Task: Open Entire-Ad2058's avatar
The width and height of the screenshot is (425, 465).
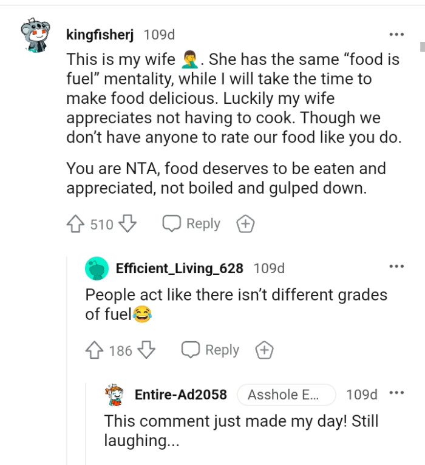Action: tap(115, 395)
